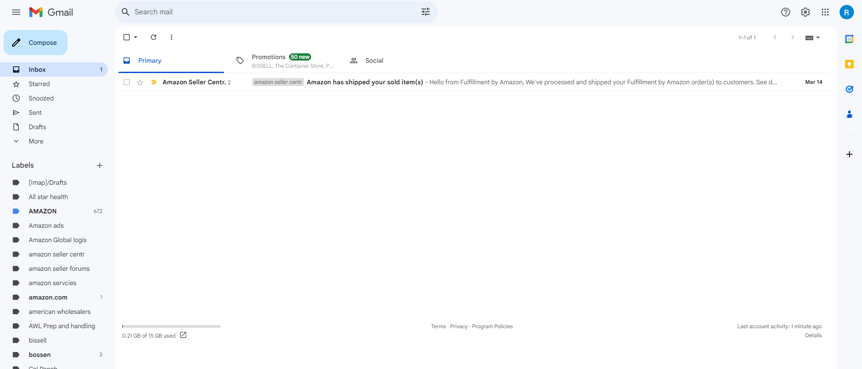Viewport: 862px width, 369px height.
Task: Open Google Calendar side panel
Action: click(x=849, y=39)
